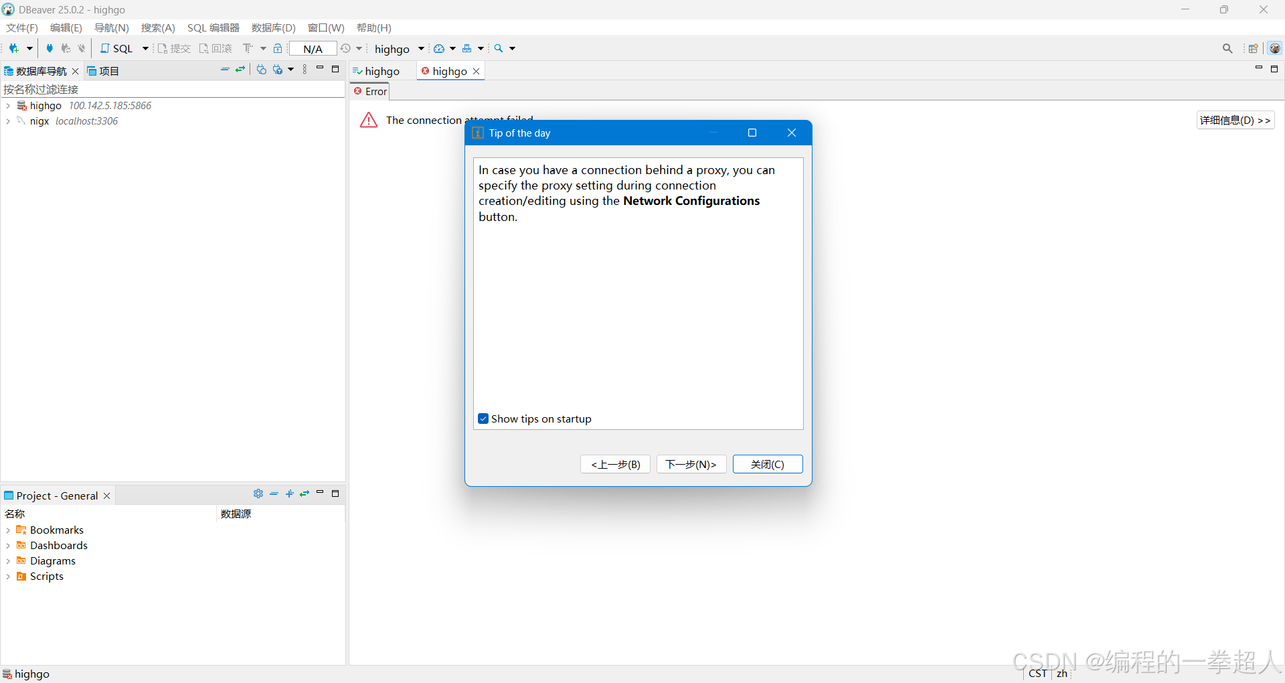The width and height of the screenshot is (1285, 683).
Task: Click the 详细信息(D) >> button
Action: point(1235,120)
